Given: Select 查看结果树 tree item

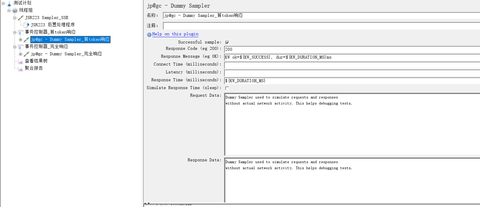Looking at the screenshot, I should coord(36,61).
